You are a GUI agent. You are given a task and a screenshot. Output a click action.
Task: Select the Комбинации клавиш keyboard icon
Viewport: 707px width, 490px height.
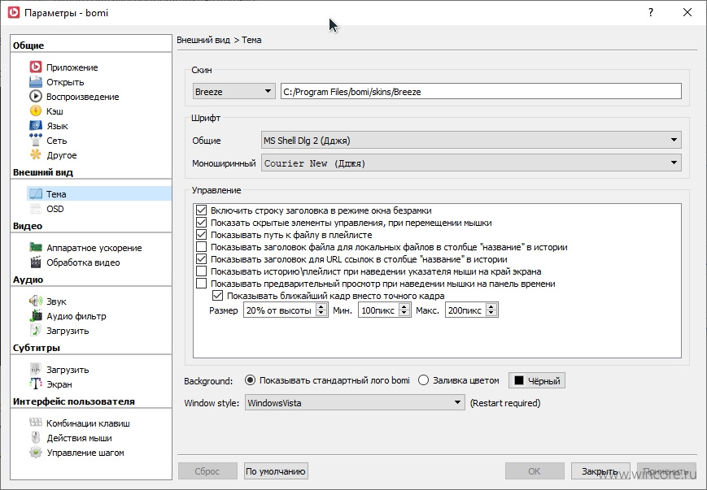tap(36, 423)
